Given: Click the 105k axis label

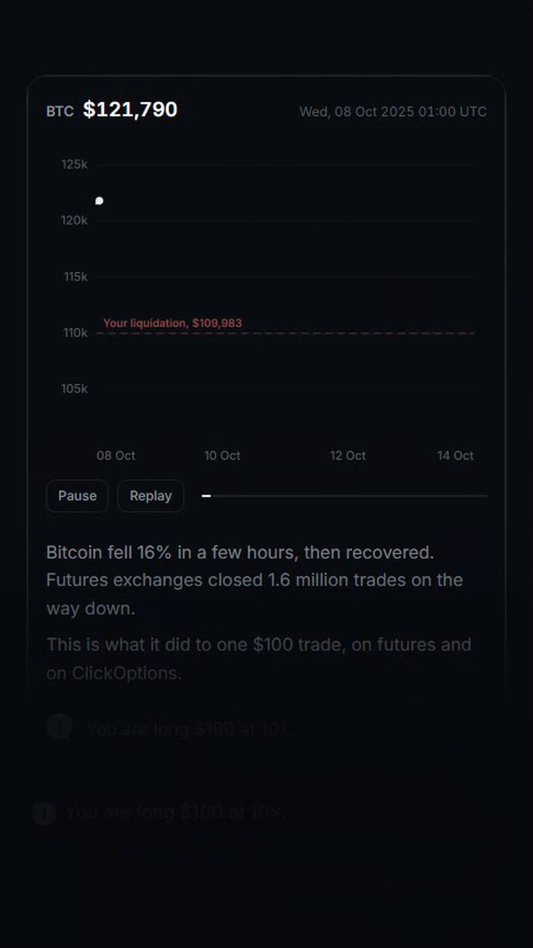Looking at the screenshot, I should (74, 389).
